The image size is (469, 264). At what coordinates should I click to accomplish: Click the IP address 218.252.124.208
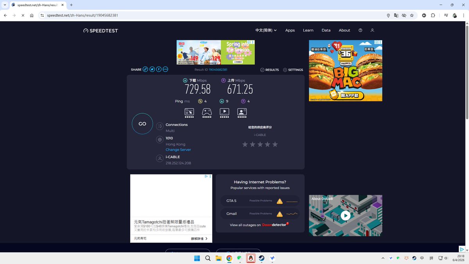[x=178, y=163]
